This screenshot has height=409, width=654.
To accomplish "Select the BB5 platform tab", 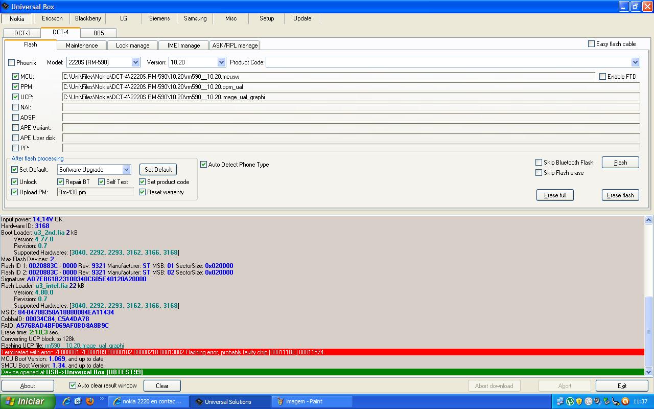I will coord(99,33).
